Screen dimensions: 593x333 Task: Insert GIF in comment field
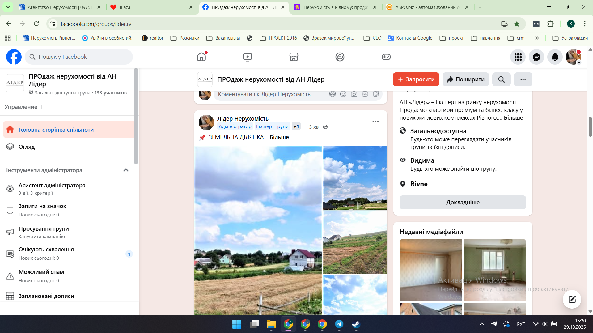click(365, 94)
